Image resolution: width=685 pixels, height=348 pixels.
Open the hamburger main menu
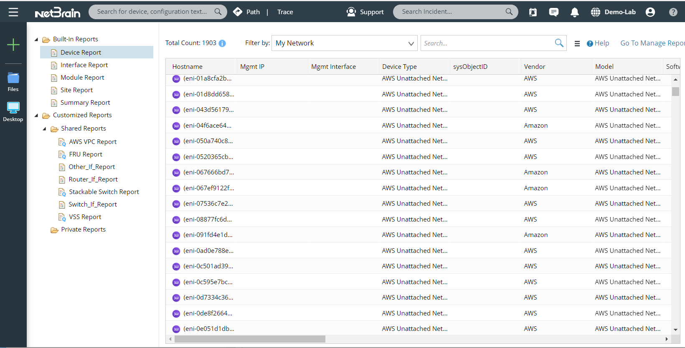click(x=13, y=12)
